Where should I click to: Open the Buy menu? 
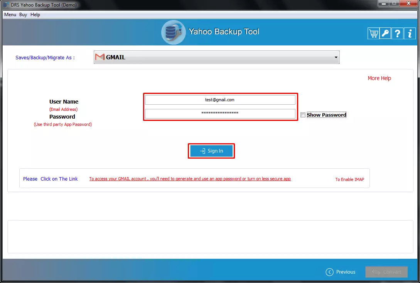(x=23, y=15)
